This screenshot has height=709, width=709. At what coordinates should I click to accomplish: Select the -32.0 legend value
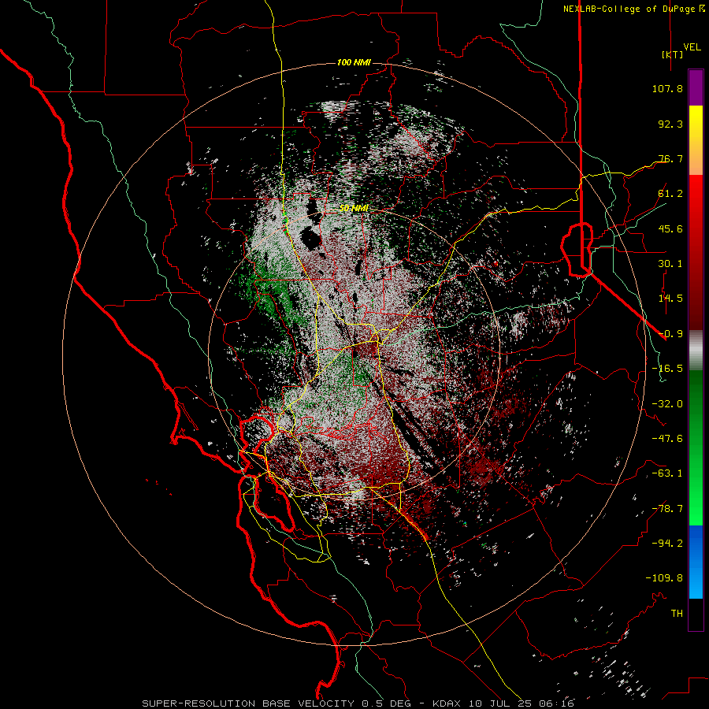(x=667, y=404)
